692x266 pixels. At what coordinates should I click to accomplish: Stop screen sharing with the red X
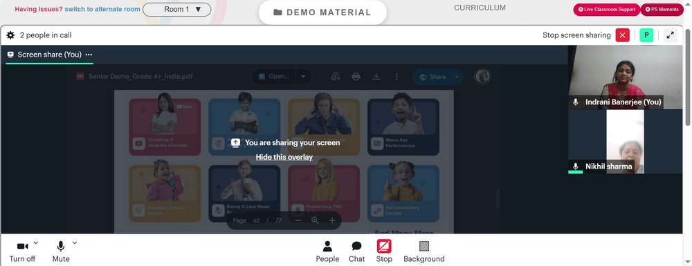(622, 35)
